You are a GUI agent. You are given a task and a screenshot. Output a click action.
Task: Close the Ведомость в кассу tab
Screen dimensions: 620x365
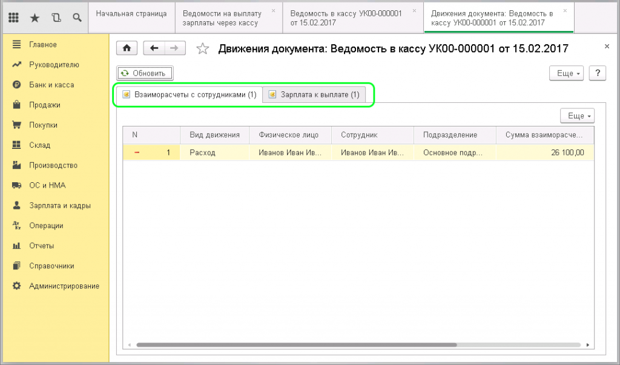414,11
